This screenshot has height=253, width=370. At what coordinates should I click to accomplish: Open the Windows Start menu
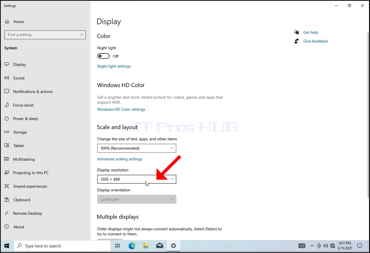[6, 246]
